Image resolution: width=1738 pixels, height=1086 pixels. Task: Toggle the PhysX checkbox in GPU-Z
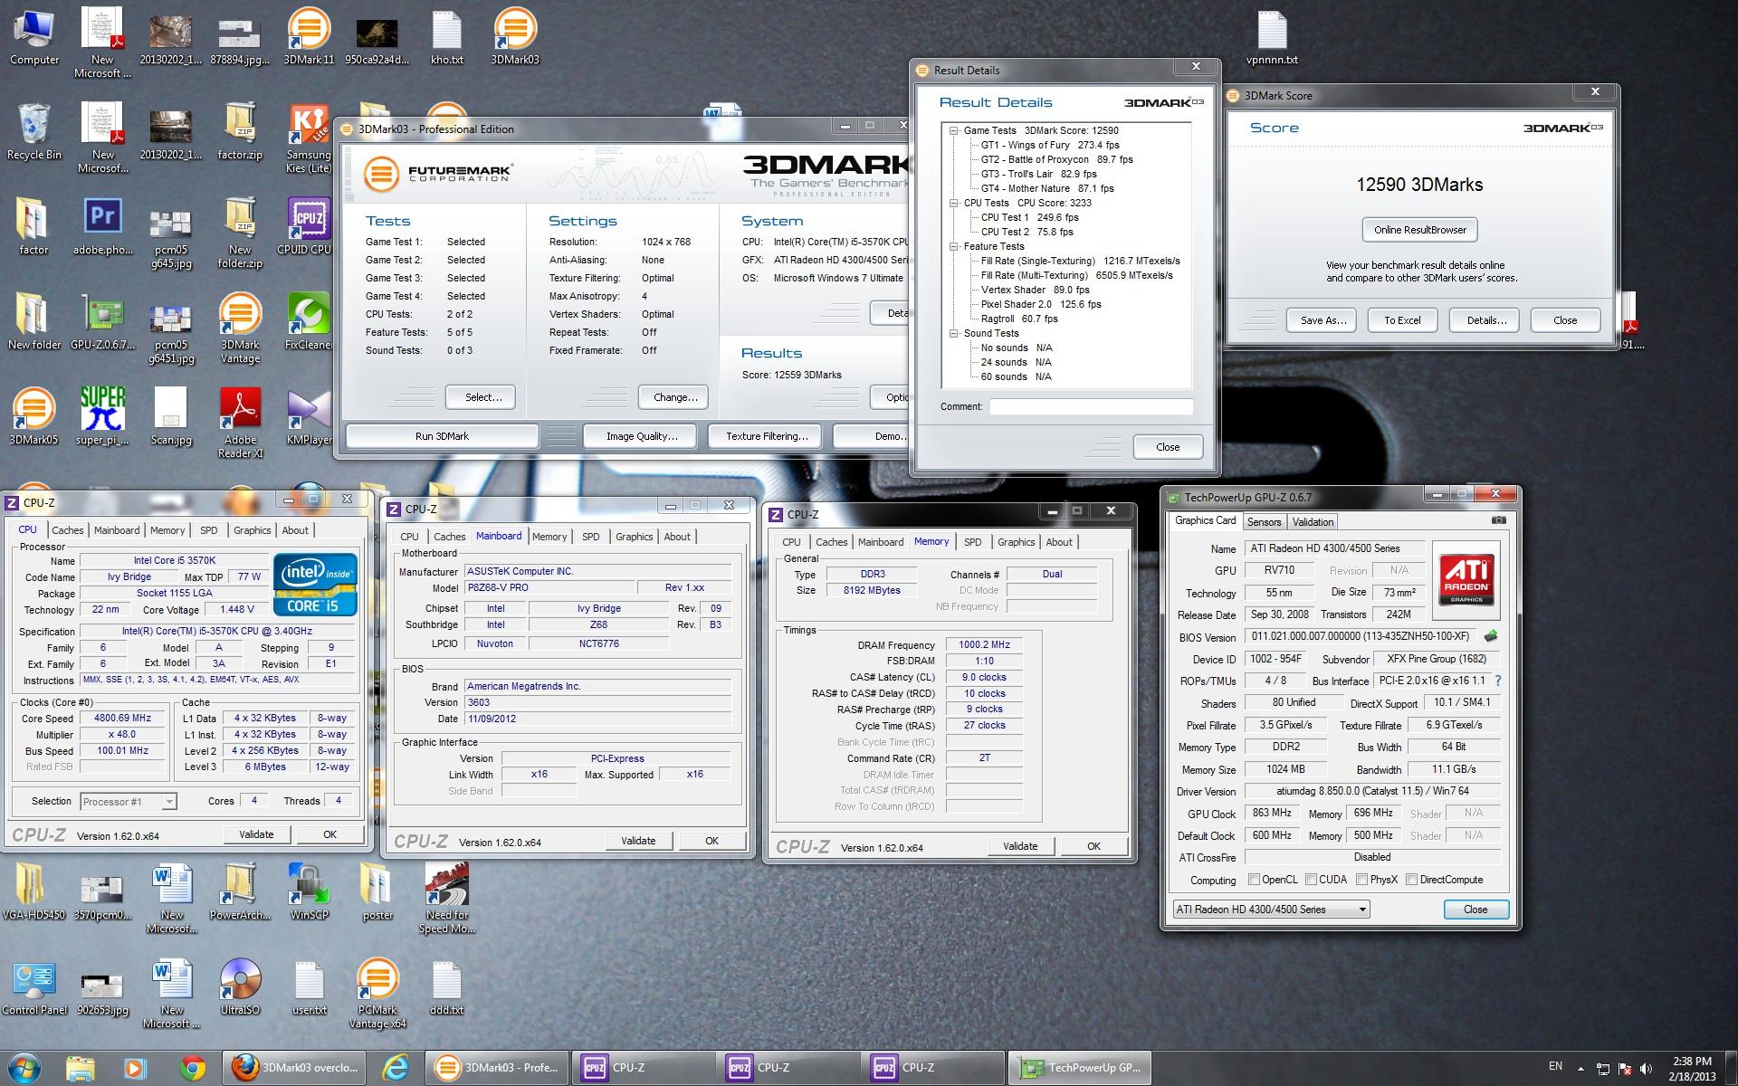point(1361,880)
